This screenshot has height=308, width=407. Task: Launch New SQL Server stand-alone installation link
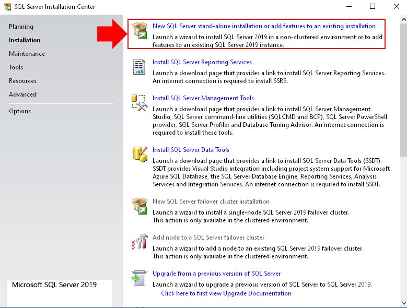click(x=264, y=26)
